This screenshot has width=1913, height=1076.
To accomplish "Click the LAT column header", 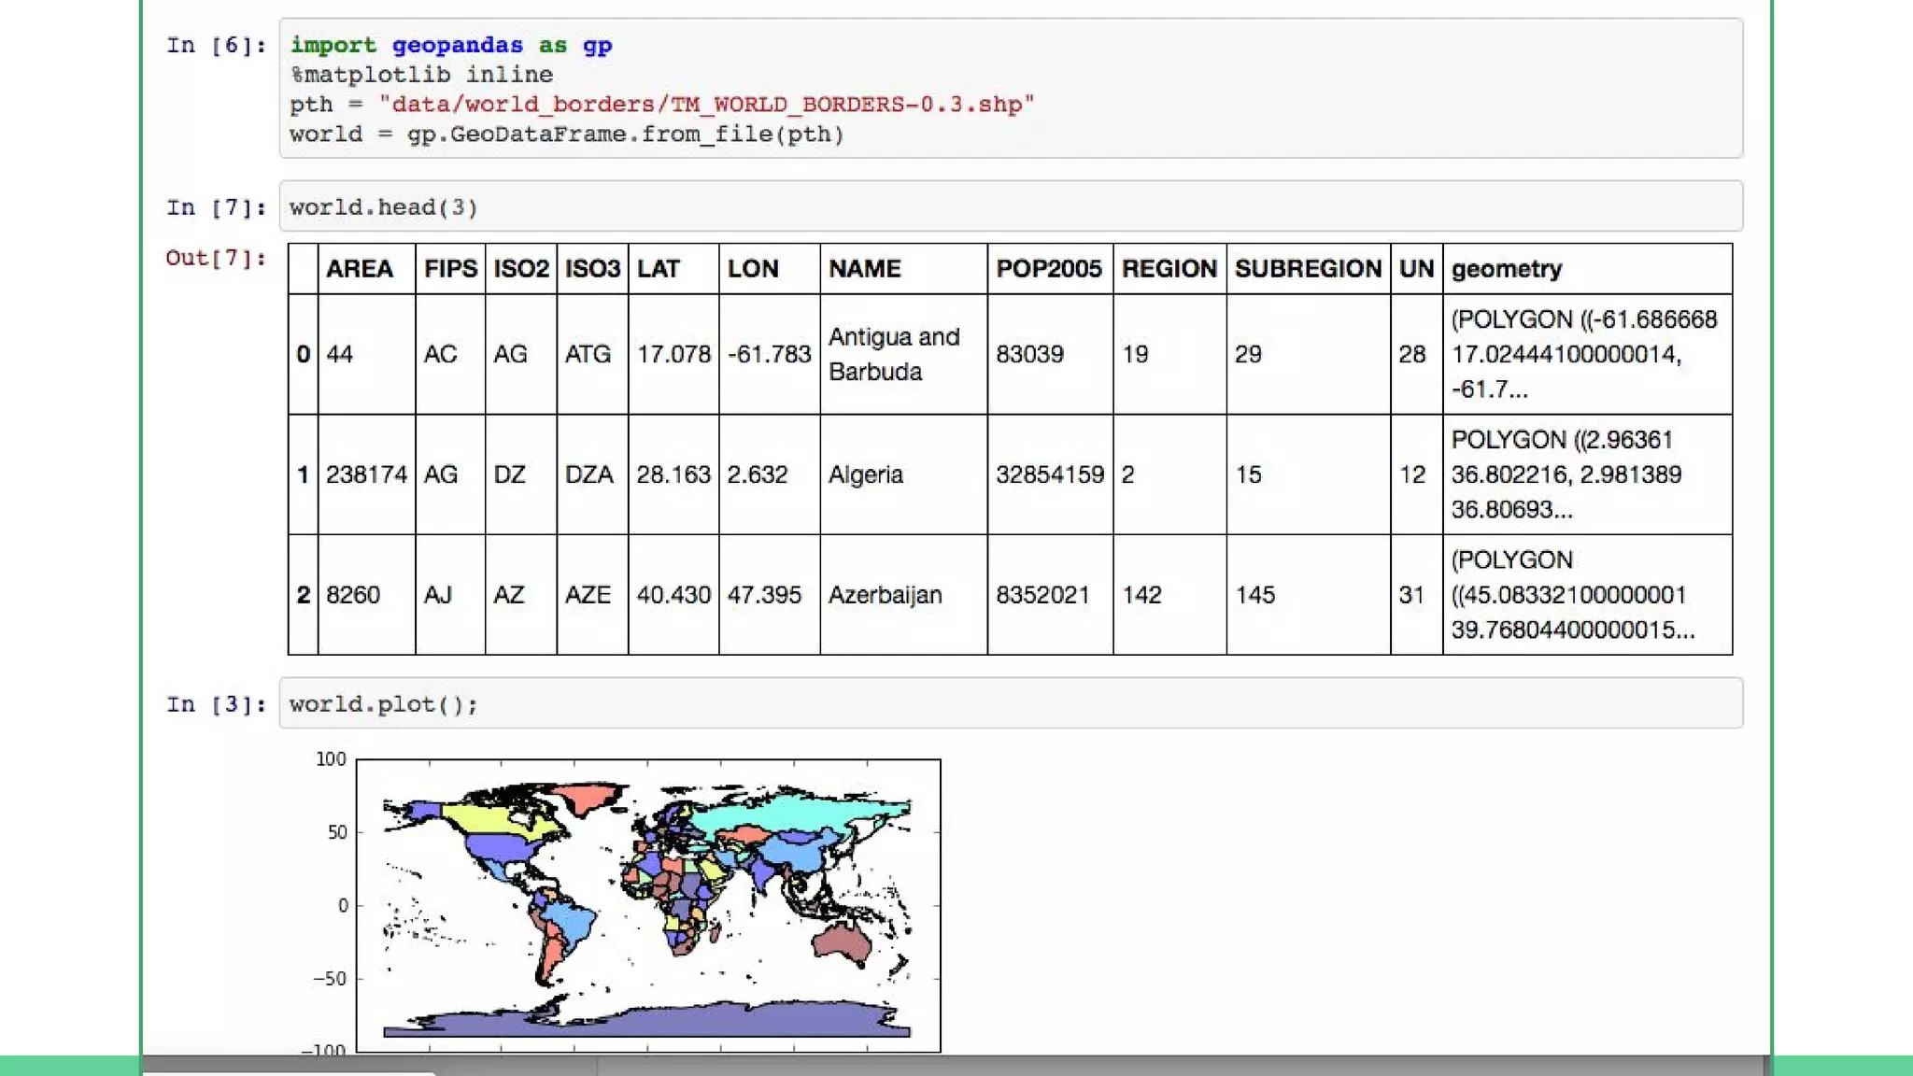I will [673, 269].
